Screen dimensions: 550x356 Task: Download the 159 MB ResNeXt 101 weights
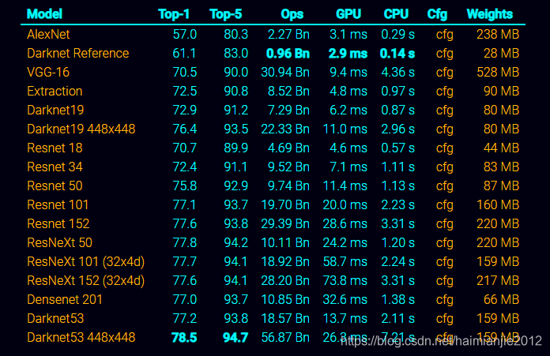[498, 261]
